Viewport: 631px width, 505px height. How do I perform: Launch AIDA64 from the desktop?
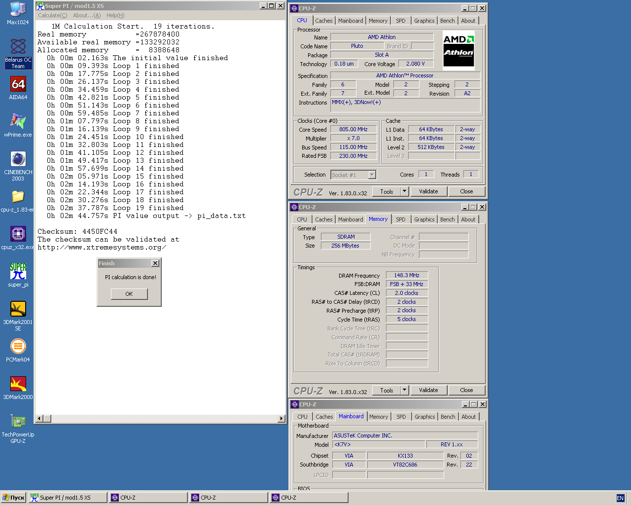tap(18, 88)
